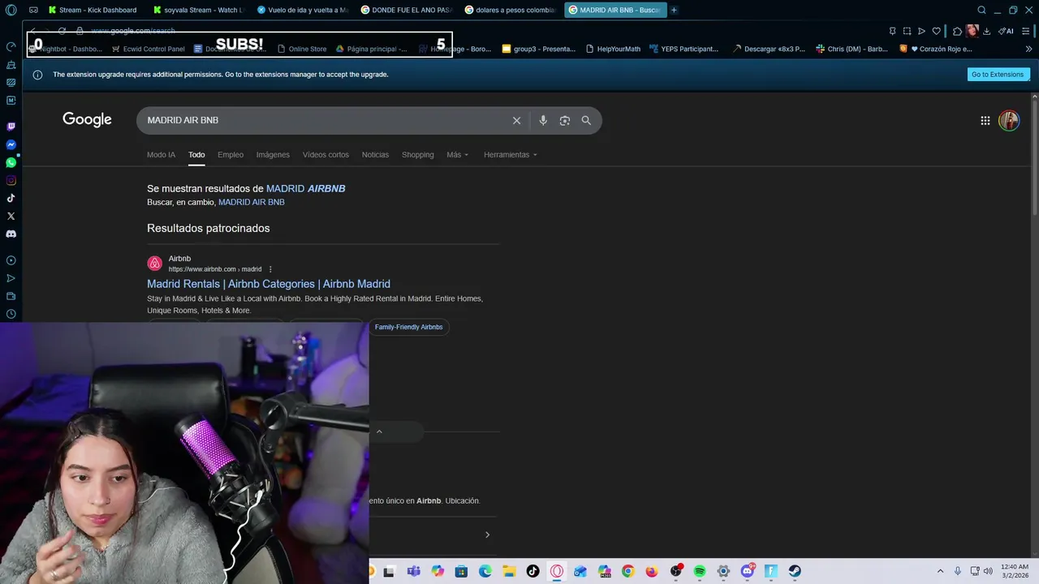
Task: Open Family-Friendly Airbnbs chip
Action: (x=408, y=327)
